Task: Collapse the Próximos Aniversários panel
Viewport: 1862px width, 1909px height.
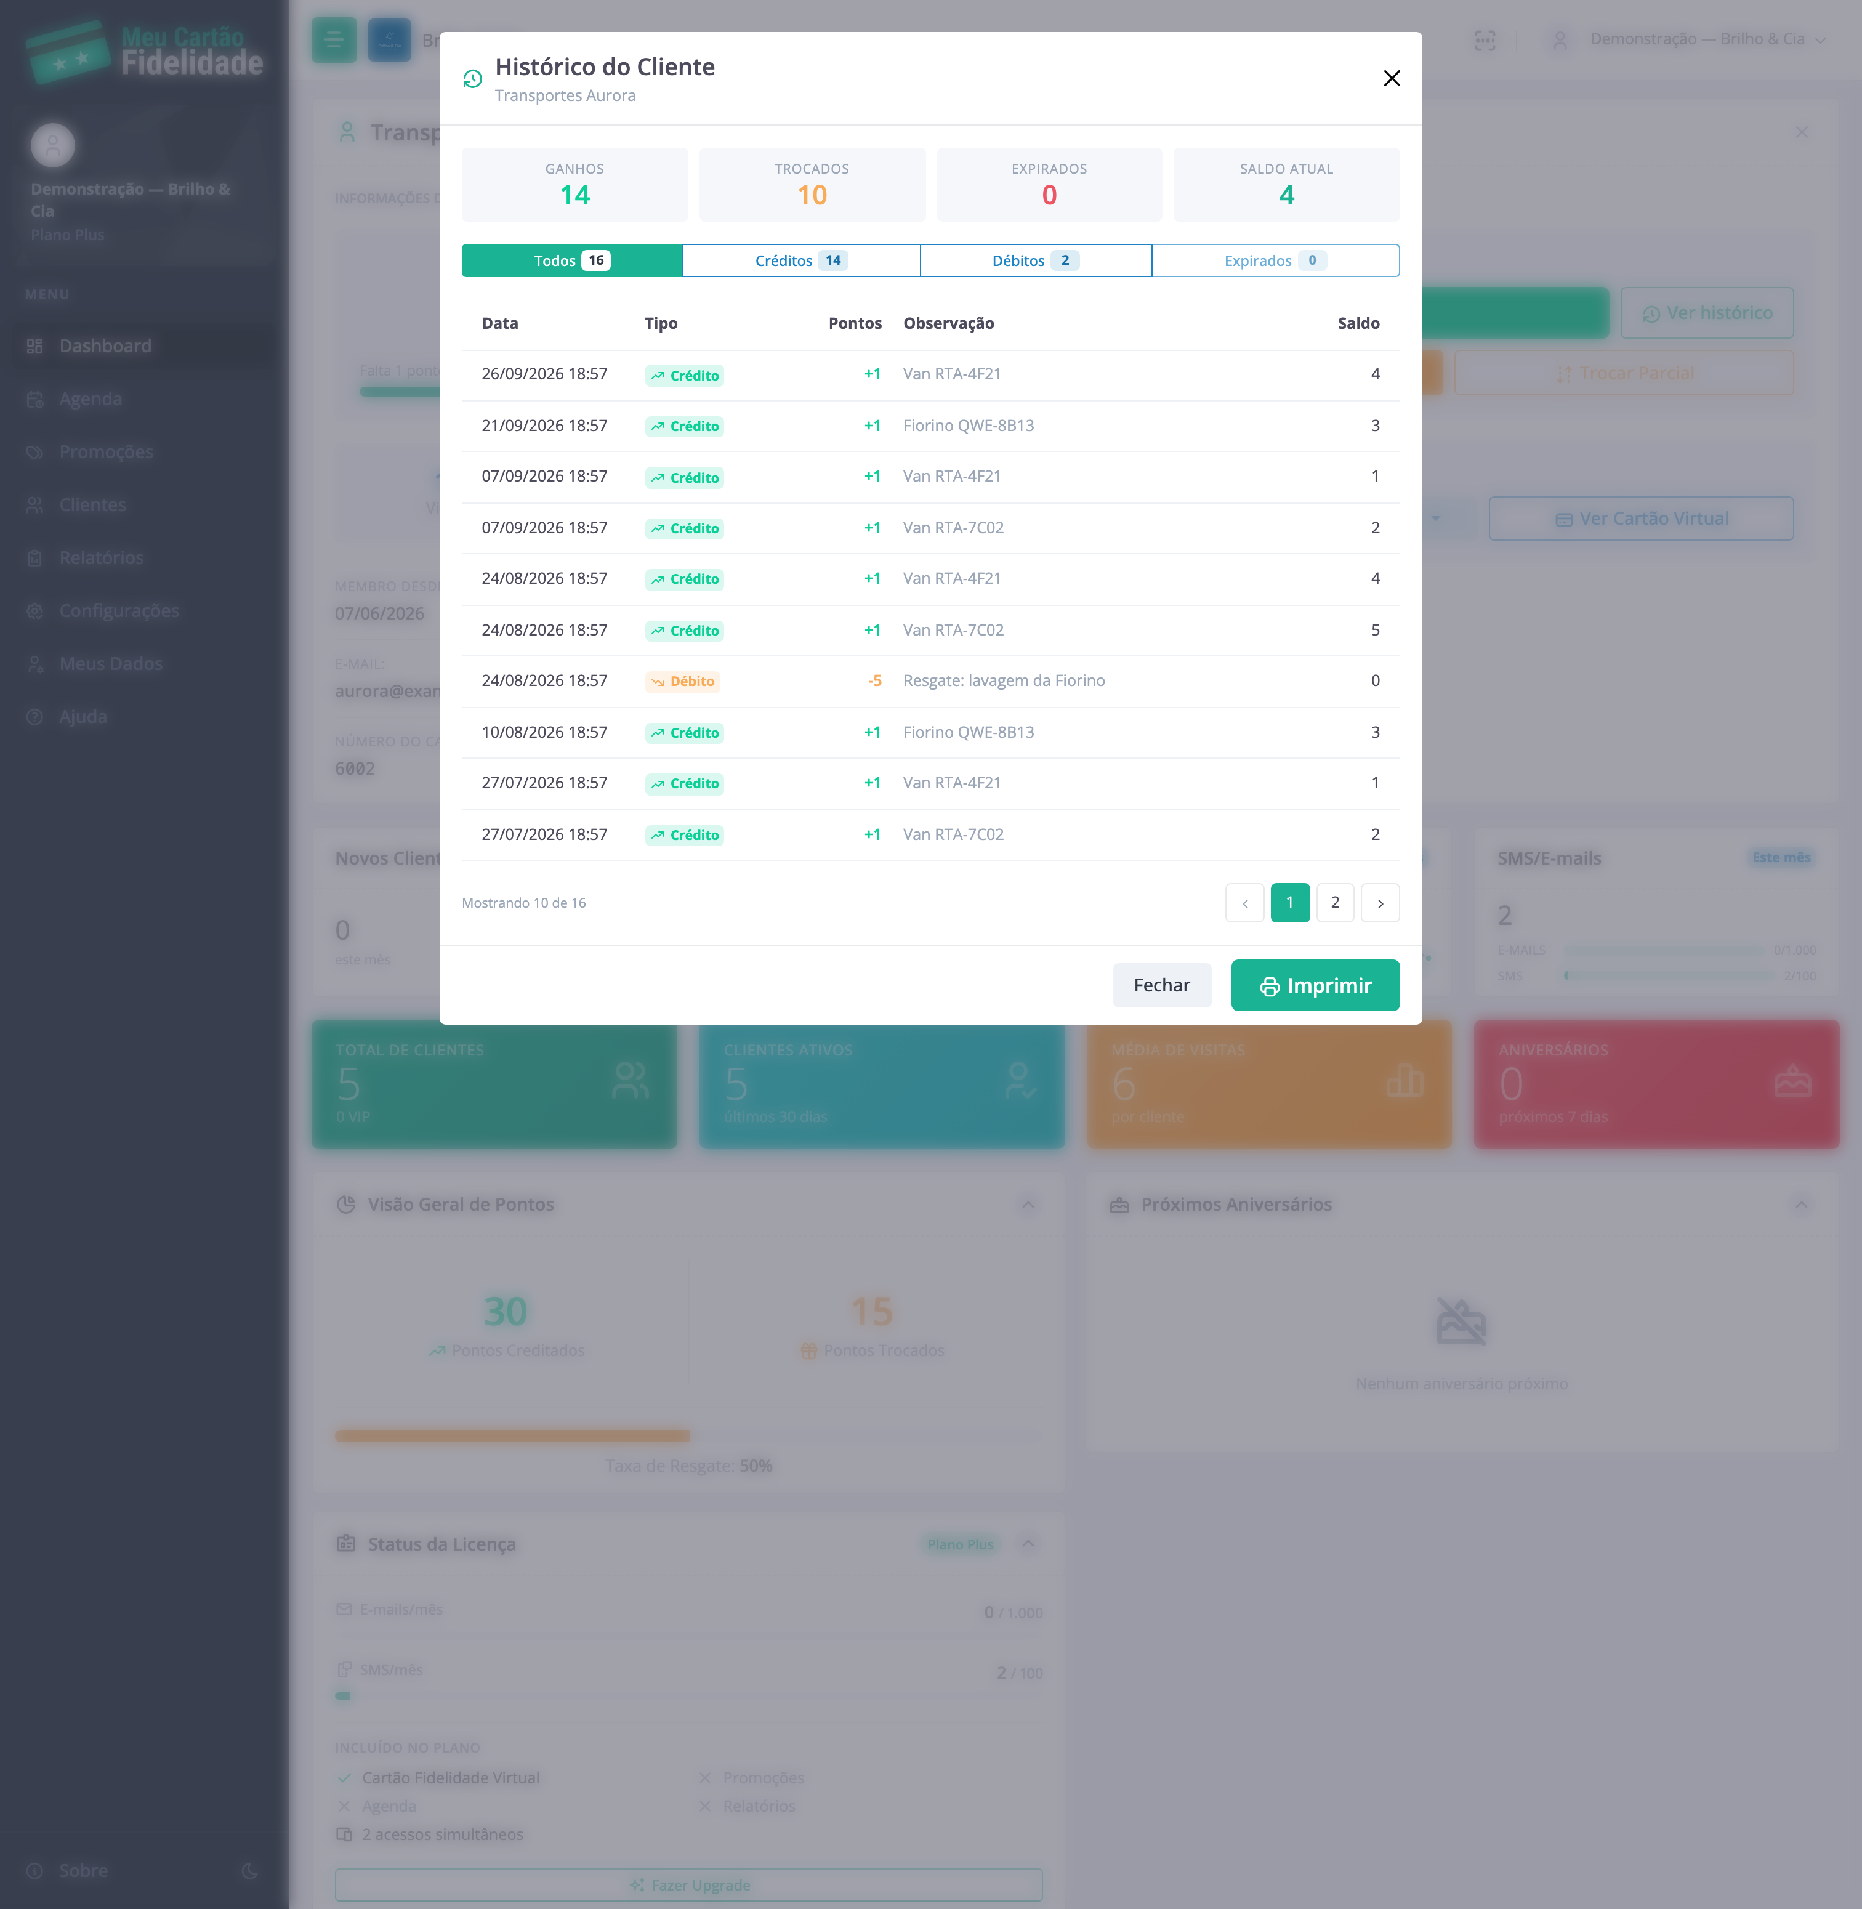Action: [x=1800, y=1205]
